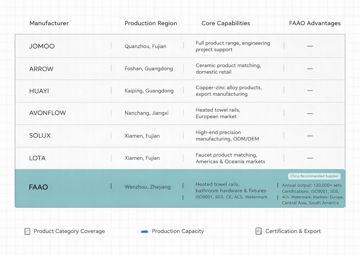Click the ARROW manufacturer name
The width and height of the screenshot is (360, 255).
(41, 69)
